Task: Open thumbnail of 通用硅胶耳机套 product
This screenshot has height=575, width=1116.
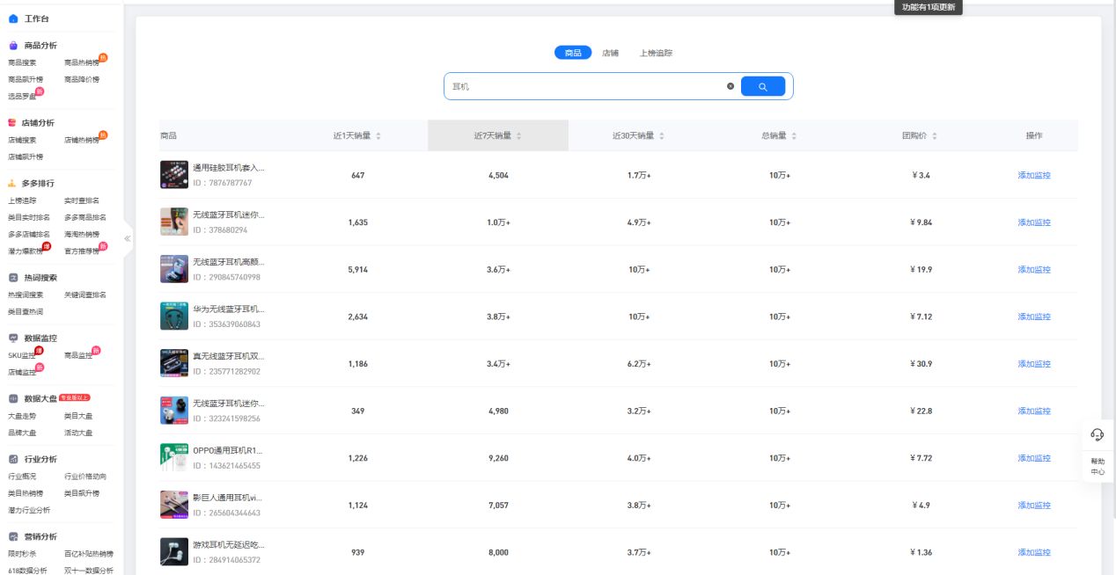Action: 174,174
